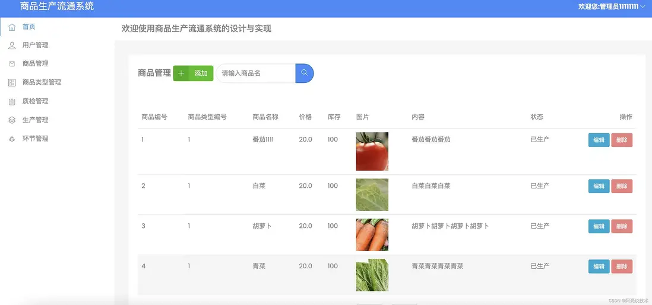Click the user icon beside 用户管理
This screenshot has width=652, height=305.
(12, 46)
